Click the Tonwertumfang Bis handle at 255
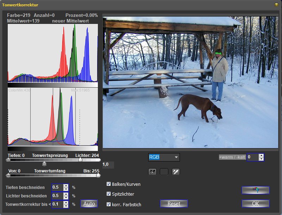 98,175
